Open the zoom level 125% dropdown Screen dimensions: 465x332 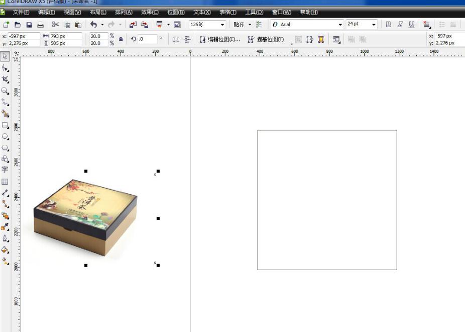tap(222, 25)
